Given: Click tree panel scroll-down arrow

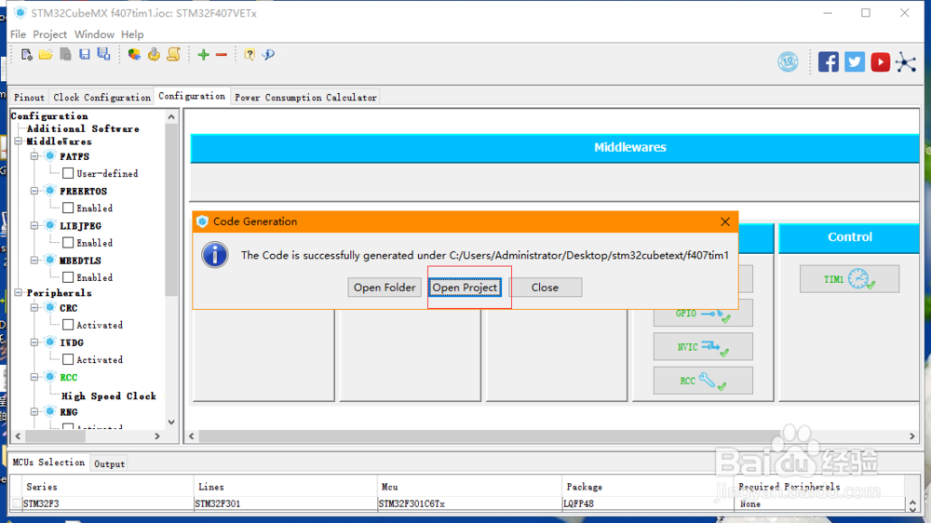Looking at the screenshot, I should click(x=171, y=422).
